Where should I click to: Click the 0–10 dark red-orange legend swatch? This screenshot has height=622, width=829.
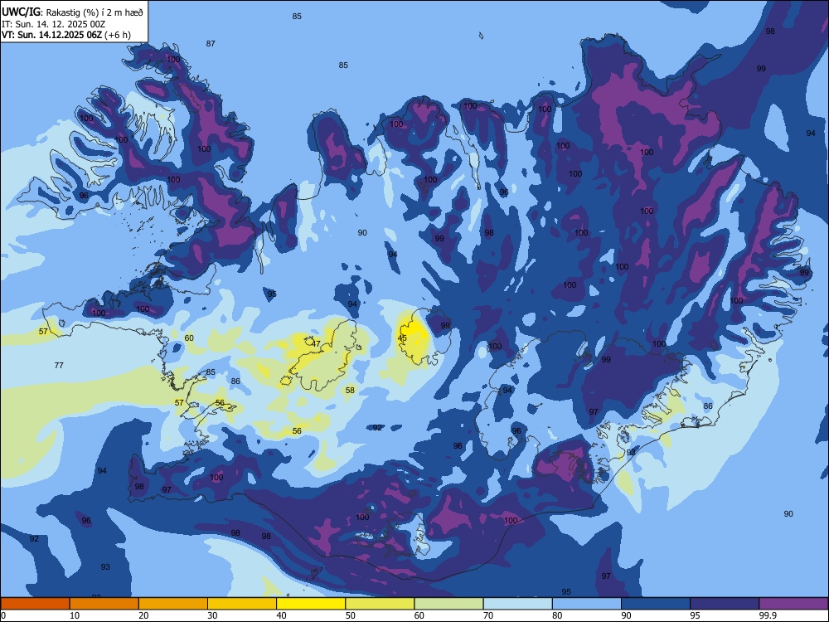pyautogui.click(x=35, y=604)
